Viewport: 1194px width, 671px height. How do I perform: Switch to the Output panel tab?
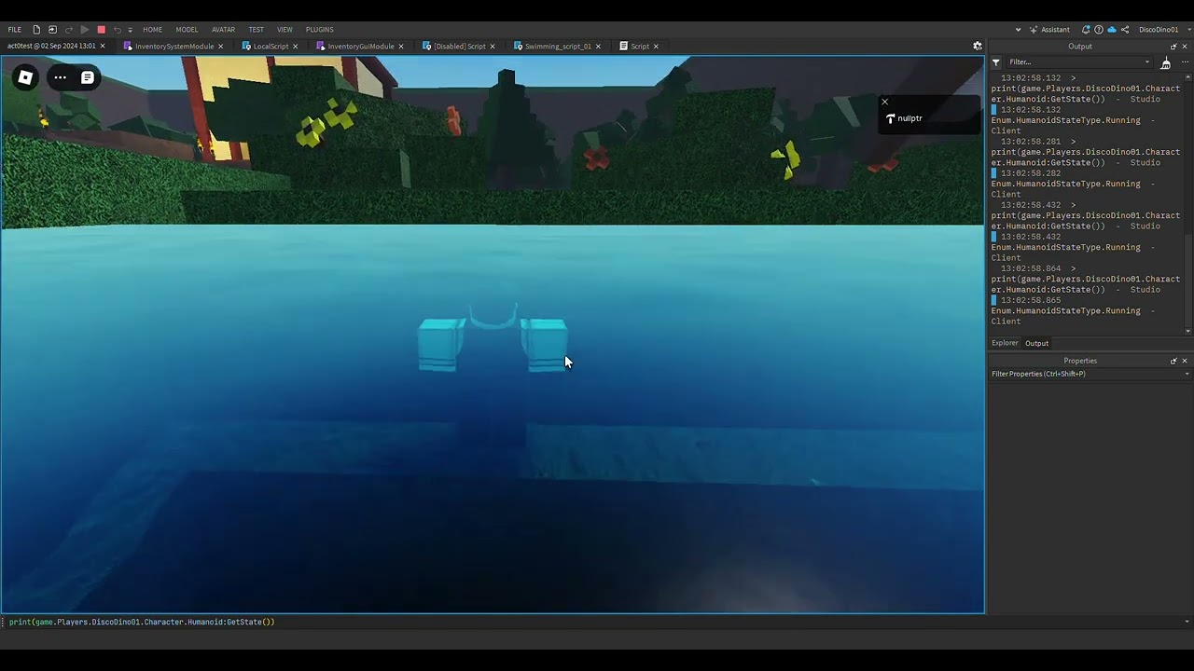[1037, 343]
